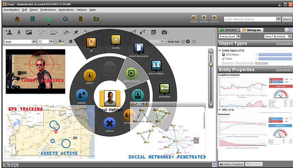Click the zoom slider handle on graph
Viewport: 293px width, 168px height.
coord(211,65)
